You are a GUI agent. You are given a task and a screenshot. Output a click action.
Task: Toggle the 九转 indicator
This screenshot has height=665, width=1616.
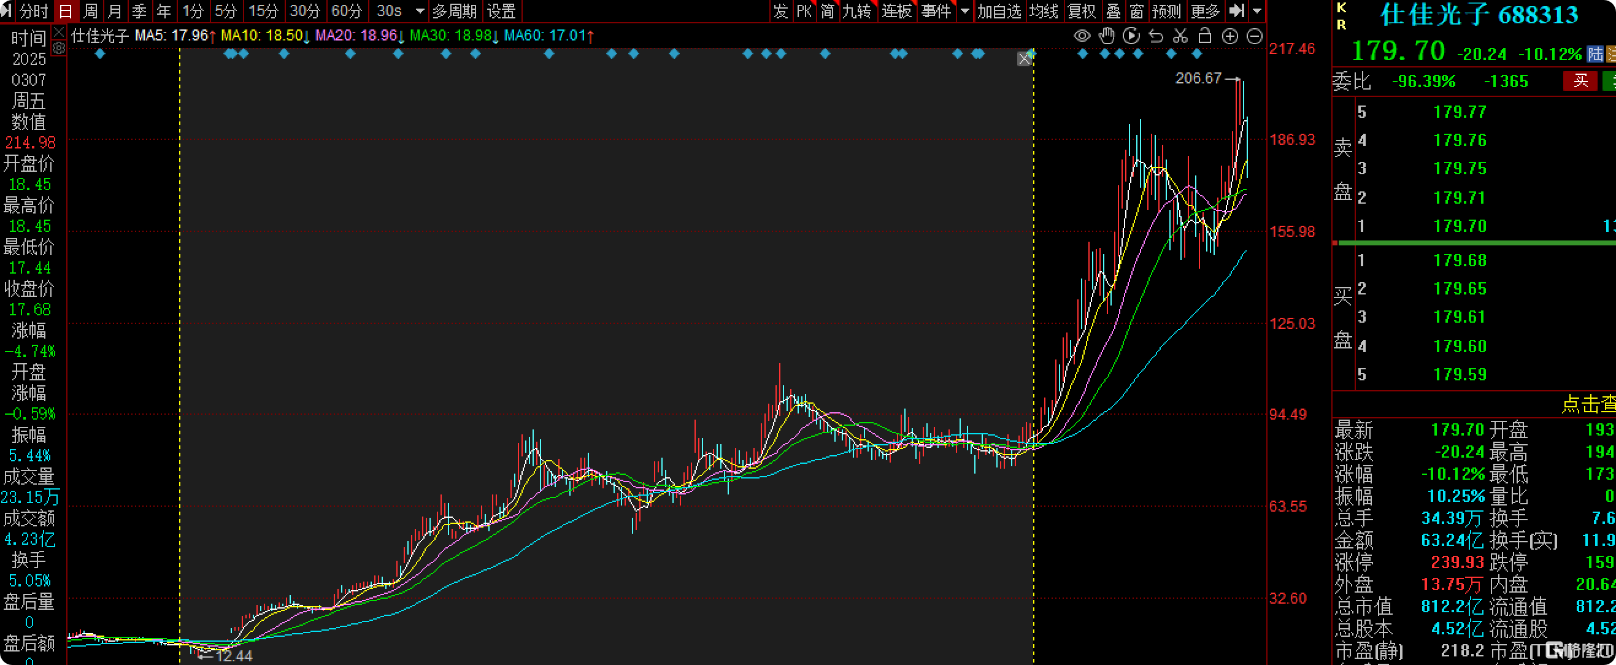(x=856, y=11)
